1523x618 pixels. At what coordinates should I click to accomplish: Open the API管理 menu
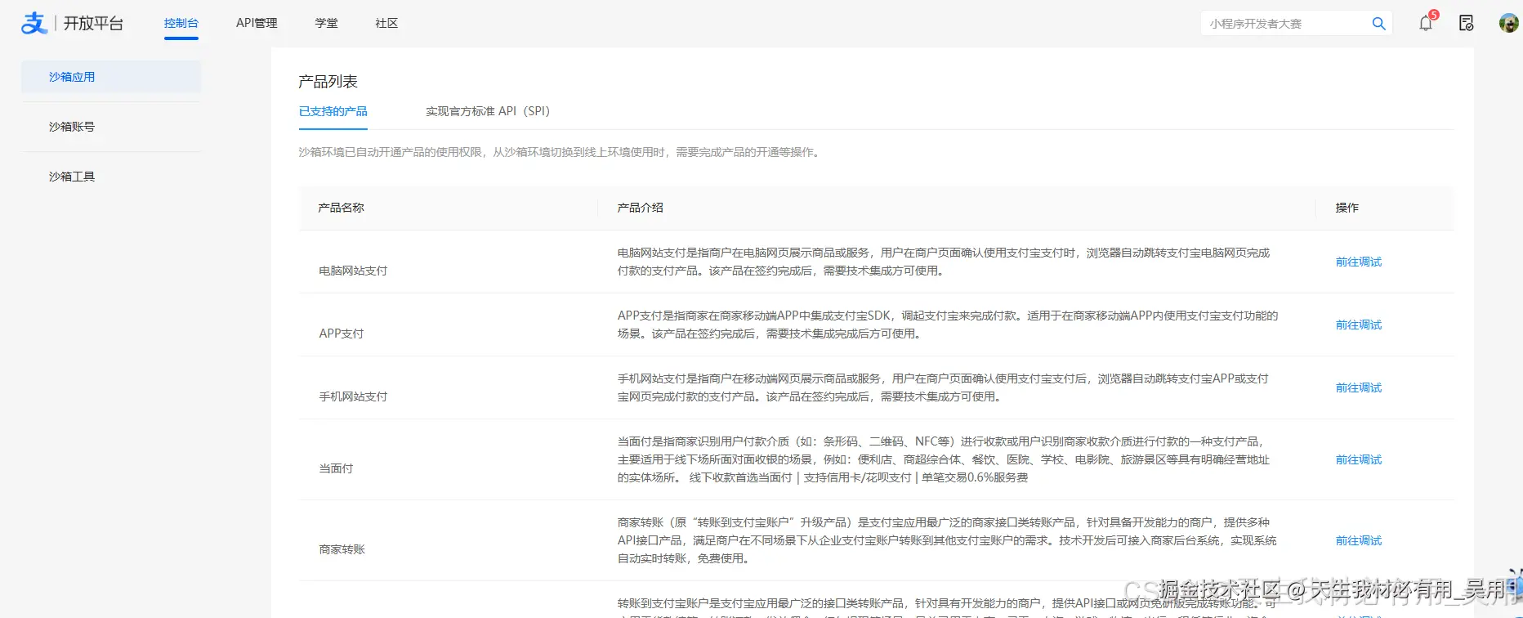coord(257,23)
